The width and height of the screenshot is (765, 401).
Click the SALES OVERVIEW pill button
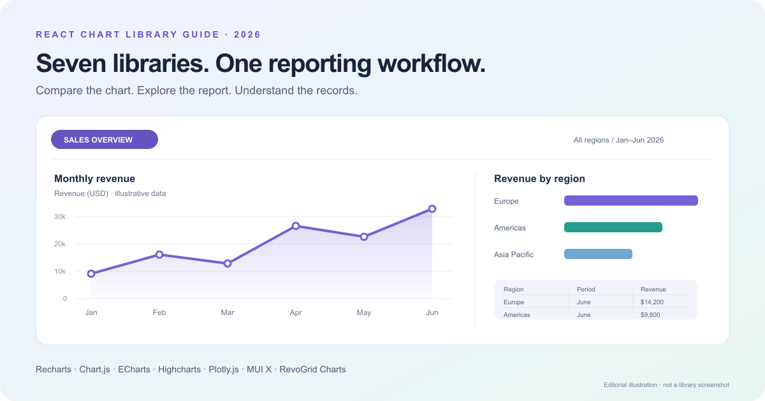[105, 139]
